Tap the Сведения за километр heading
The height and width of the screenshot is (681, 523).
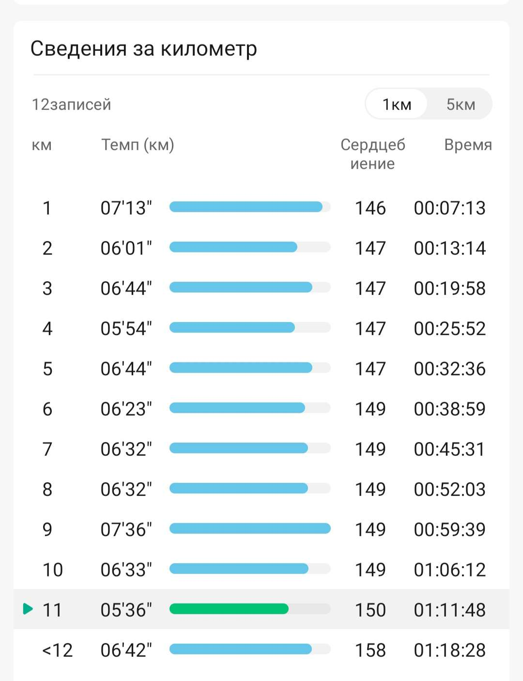(x=144, y=48)
